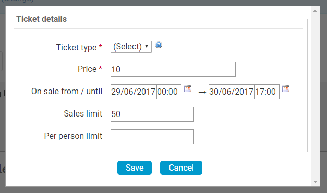Cancel the ticket details dialog
Image resolution: width=327 pixels, height=193 pixels.
[181, 168]
